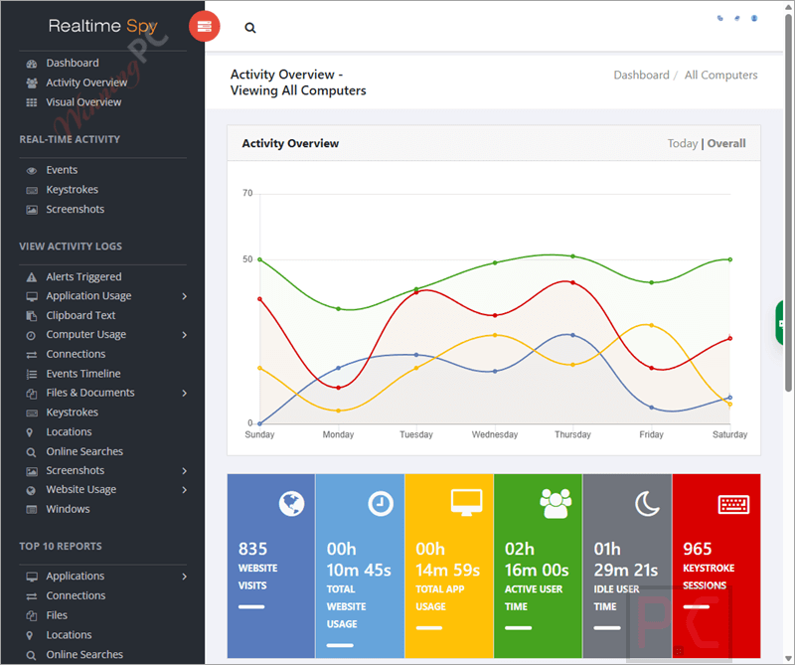Click the monitor icon on the Total App Usage tile

pos(466,502)
